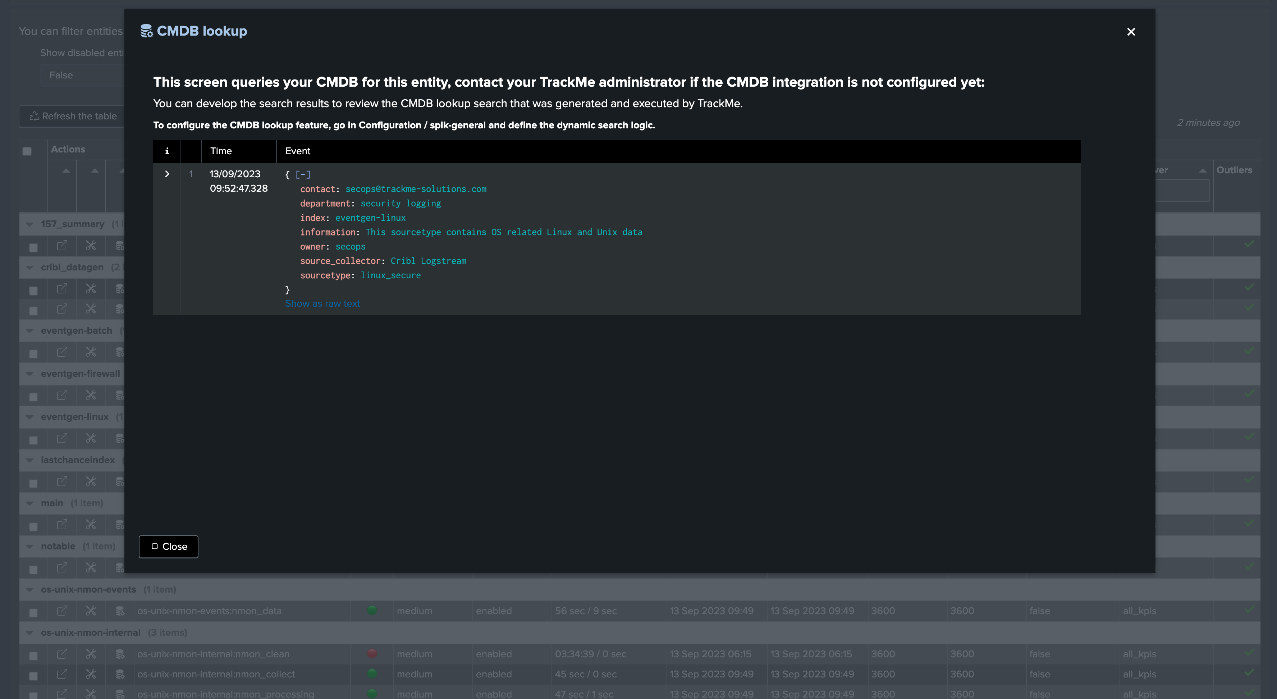Click the modal X close icon
Screen dimensions: 1277x699
click(1131, 32)
